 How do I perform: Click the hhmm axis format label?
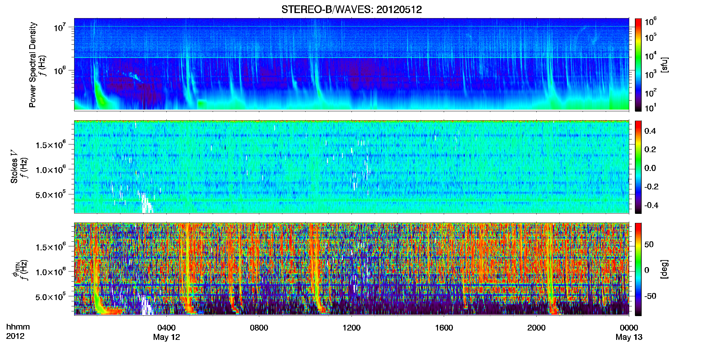18,327
